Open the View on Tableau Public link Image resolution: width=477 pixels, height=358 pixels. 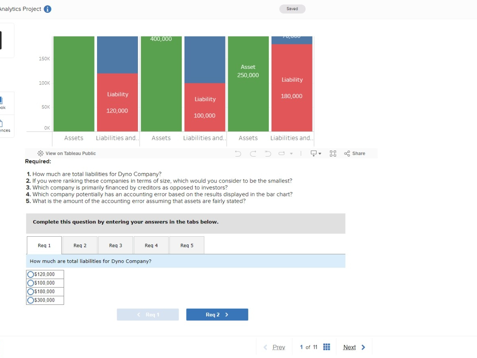click(x=66, y=153)
